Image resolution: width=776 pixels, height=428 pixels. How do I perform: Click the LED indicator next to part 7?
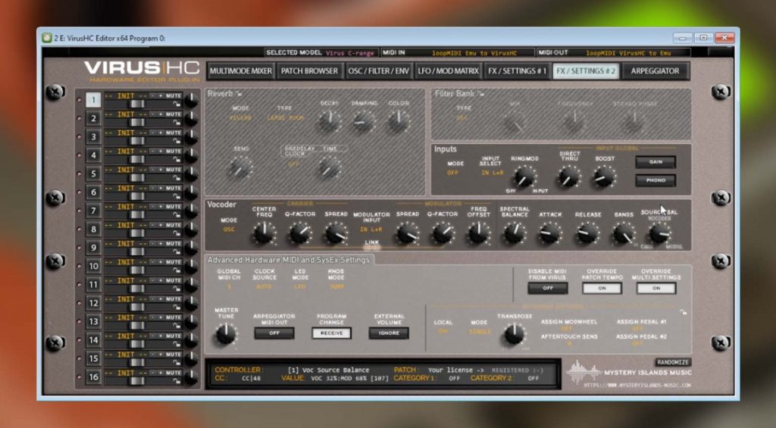point(79,211)
